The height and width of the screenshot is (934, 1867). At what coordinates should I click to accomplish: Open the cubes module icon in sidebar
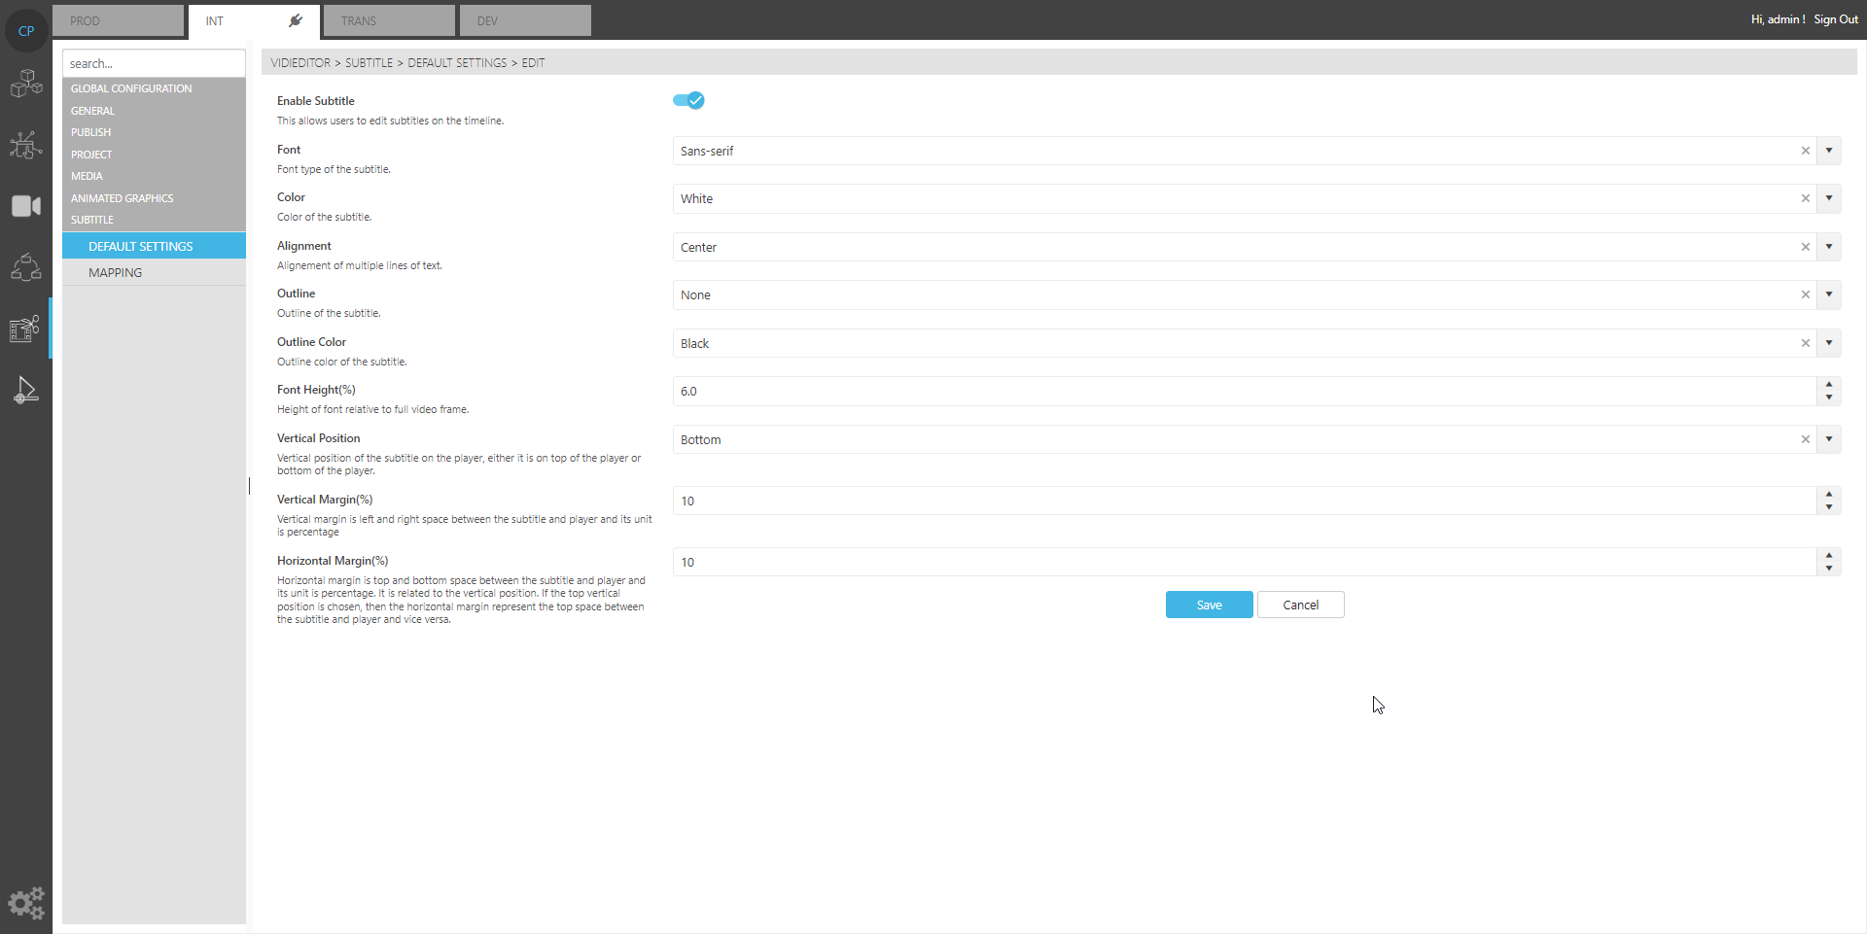pos(26,85)
